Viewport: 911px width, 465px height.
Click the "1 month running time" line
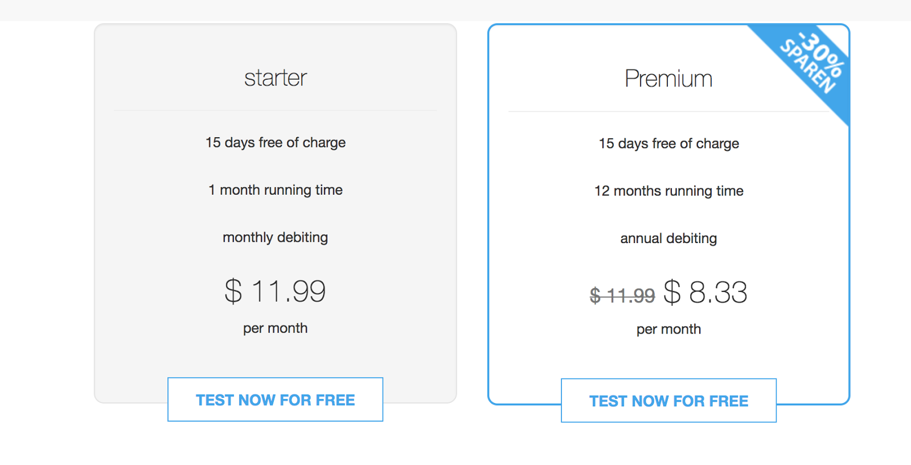pos(276,190)
